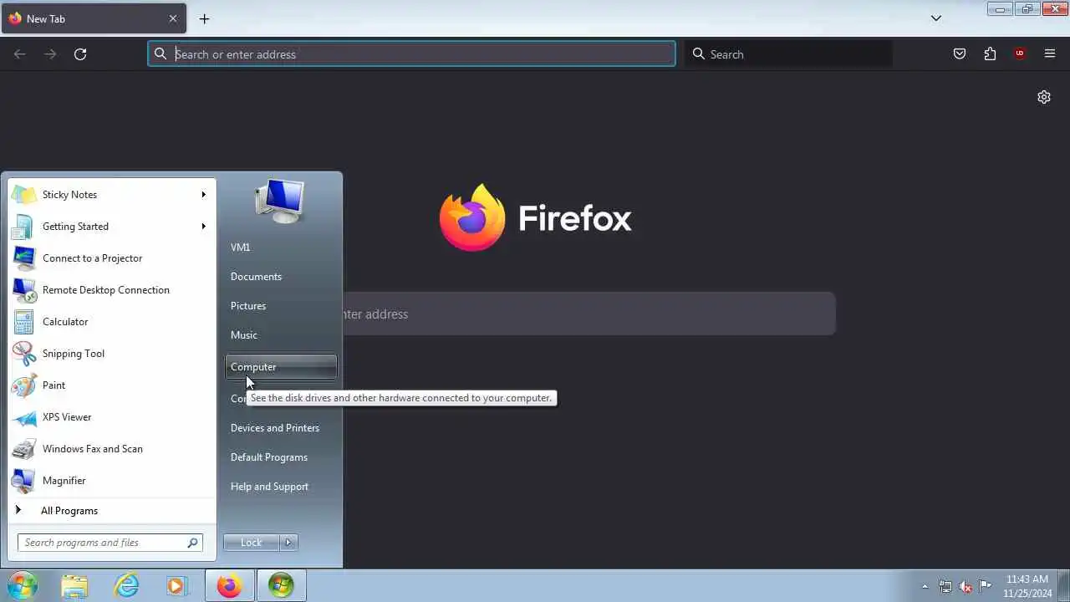
Task: Open Action Center flag icon
Action: pos(986,586)
